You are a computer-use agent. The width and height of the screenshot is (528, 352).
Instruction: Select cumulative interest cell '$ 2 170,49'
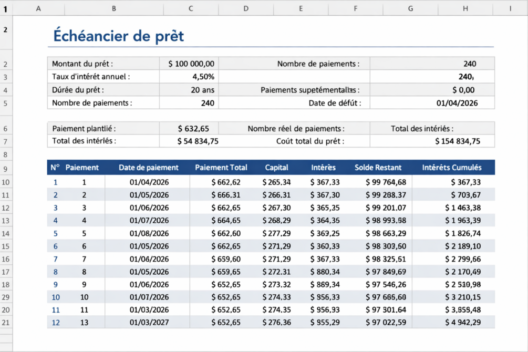[x=463, y=272]
